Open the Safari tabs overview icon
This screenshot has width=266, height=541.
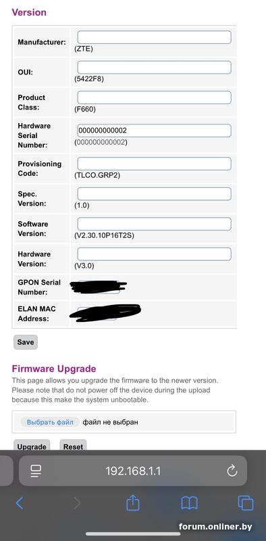(x=246, y=503)
